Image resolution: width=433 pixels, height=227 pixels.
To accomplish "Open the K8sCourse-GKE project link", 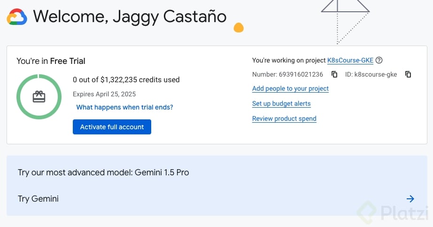I will click(x=350, y=60).
